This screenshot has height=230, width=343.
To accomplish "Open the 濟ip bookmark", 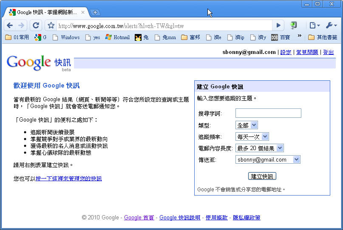I will coord(236,37).
